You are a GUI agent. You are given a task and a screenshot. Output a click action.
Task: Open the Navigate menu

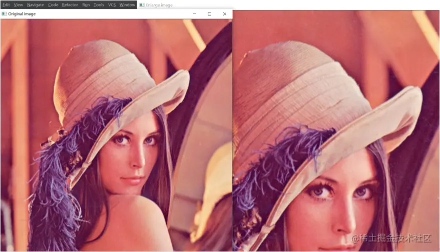[x=36, y=5]
